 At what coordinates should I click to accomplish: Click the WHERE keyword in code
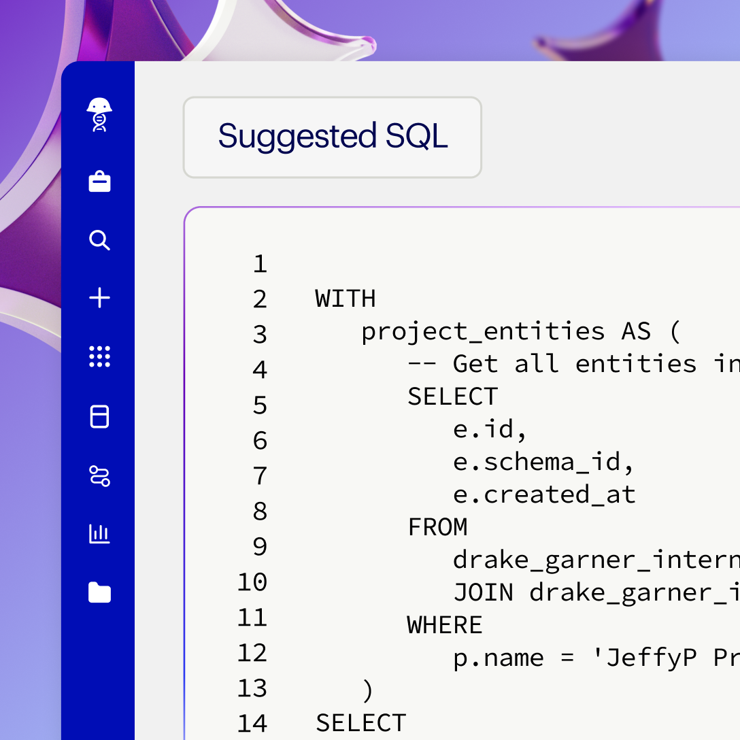click(445, 625)
